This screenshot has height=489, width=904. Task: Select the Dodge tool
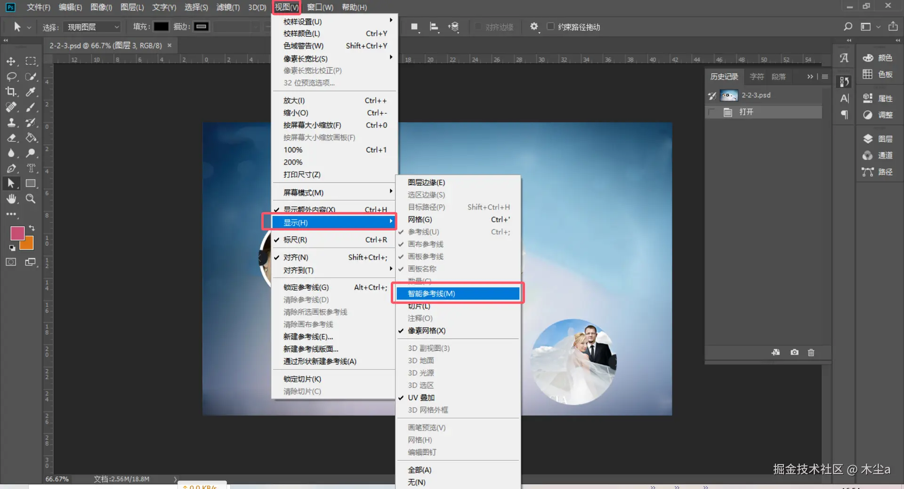point(31,153)
